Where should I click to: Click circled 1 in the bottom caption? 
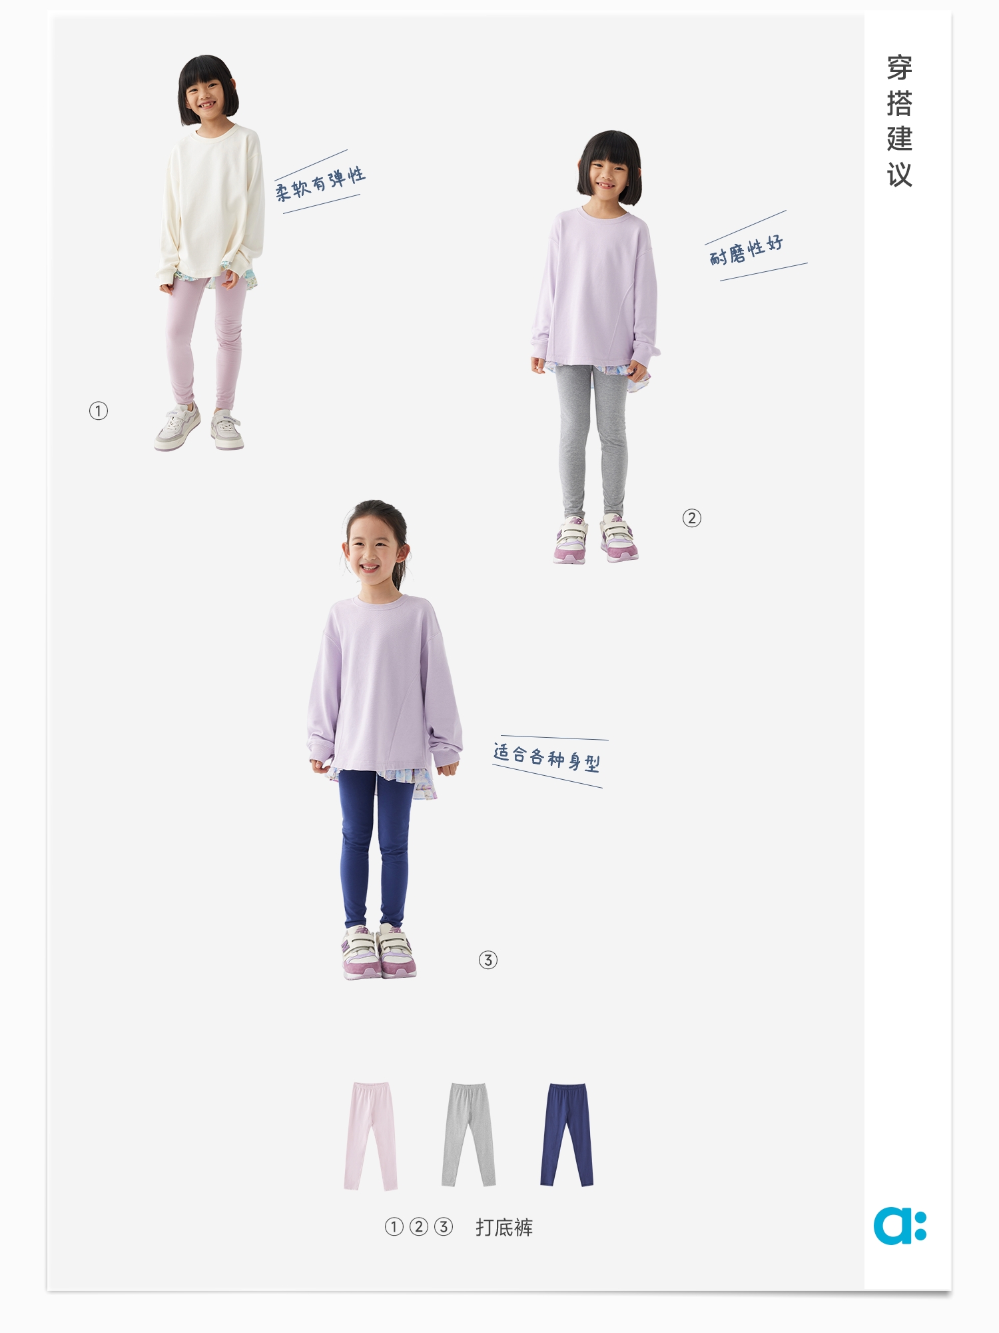(394, 1226)
